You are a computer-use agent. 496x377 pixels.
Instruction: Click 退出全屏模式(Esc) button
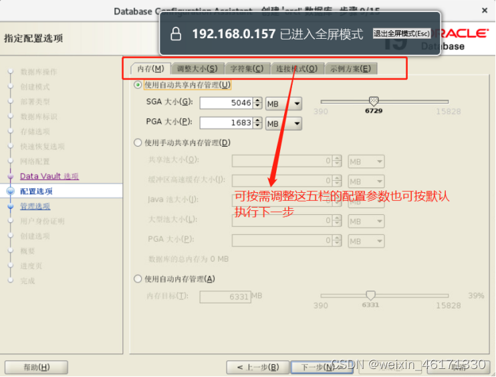402,33
